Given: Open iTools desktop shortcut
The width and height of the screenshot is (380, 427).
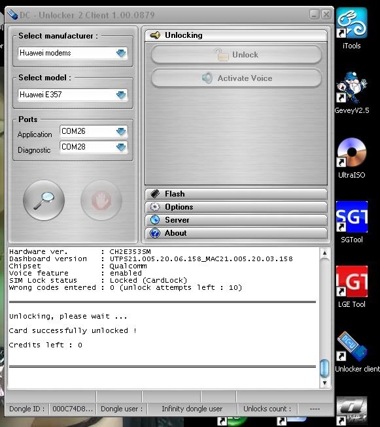Looking at the screenshot, I should [x=352, y=29].
